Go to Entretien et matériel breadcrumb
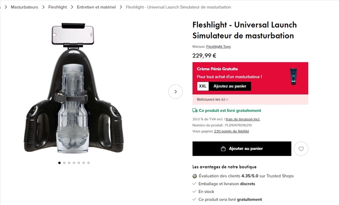This screenshot has height=205, width=339. tap(96, 7)
